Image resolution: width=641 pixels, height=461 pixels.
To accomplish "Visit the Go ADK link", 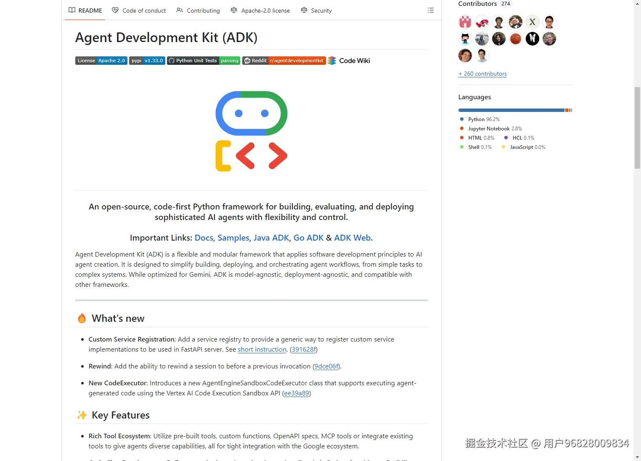I will tap(309, 238).
